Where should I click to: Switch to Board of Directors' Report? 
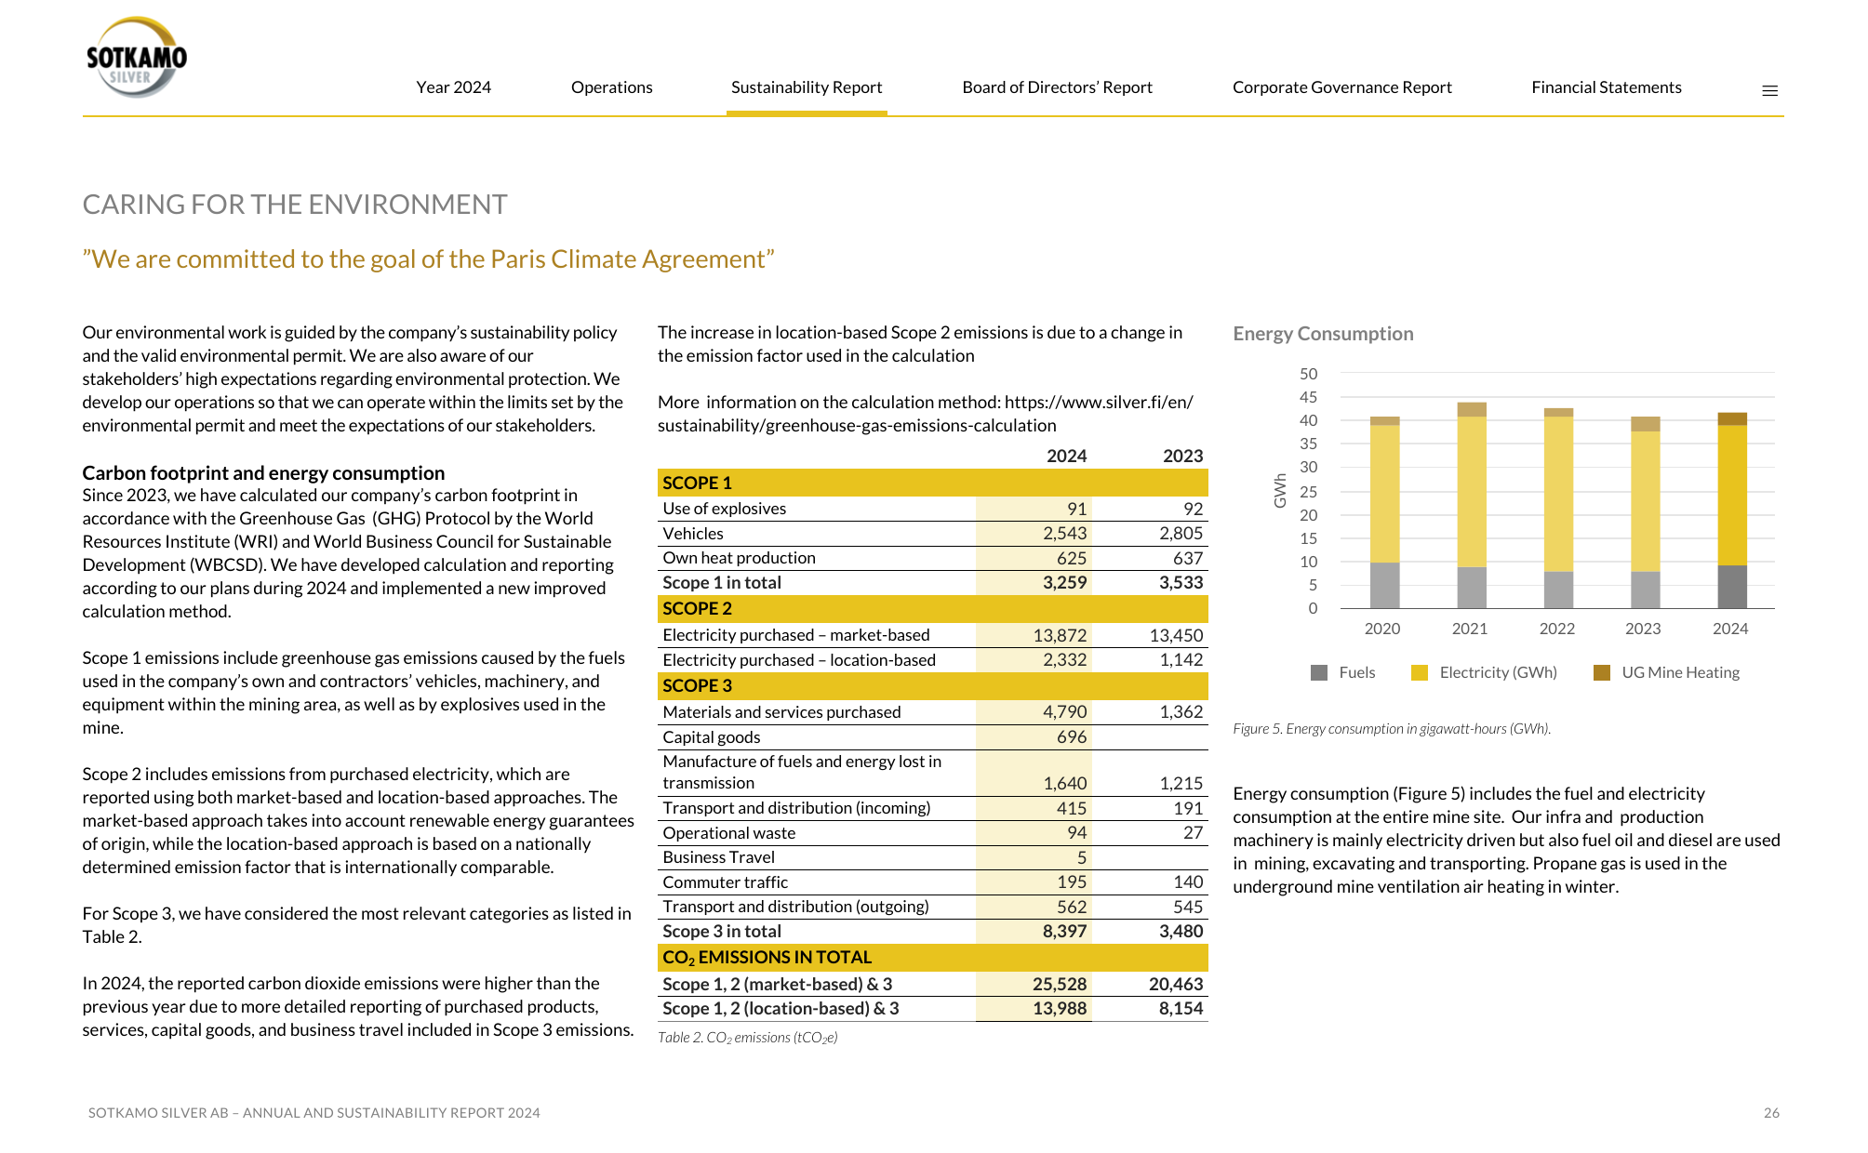(1057, 87)
